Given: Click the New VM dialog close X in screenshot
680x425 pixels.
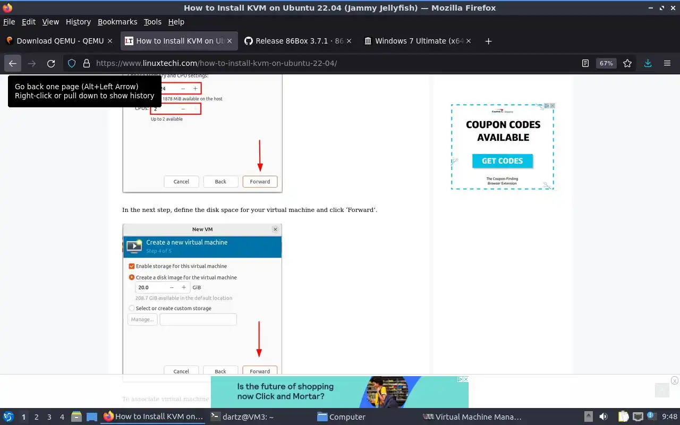Looking at the screenshot, I should coord(275,229).
